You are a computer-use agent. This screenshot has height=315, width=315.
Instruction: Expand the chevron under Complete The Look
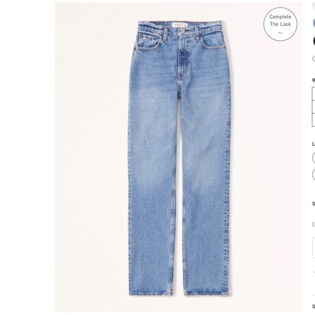click(280, 33)
